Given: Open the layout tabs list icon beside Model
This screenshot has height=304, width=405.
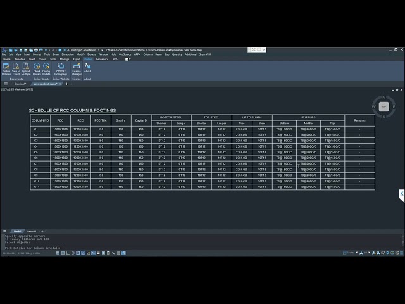Looking at the screenshot, I should point(5,231).
